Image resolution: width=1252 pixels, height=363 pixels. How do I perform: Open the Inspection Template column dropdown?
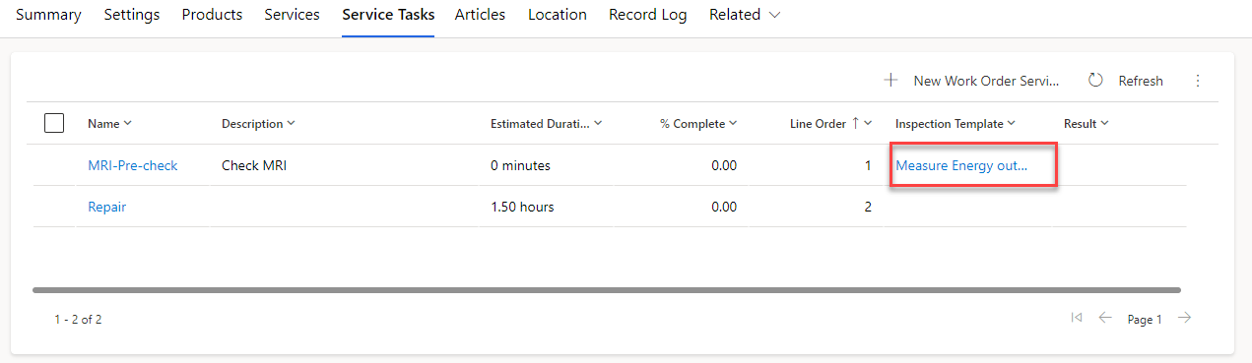(955, 124)
